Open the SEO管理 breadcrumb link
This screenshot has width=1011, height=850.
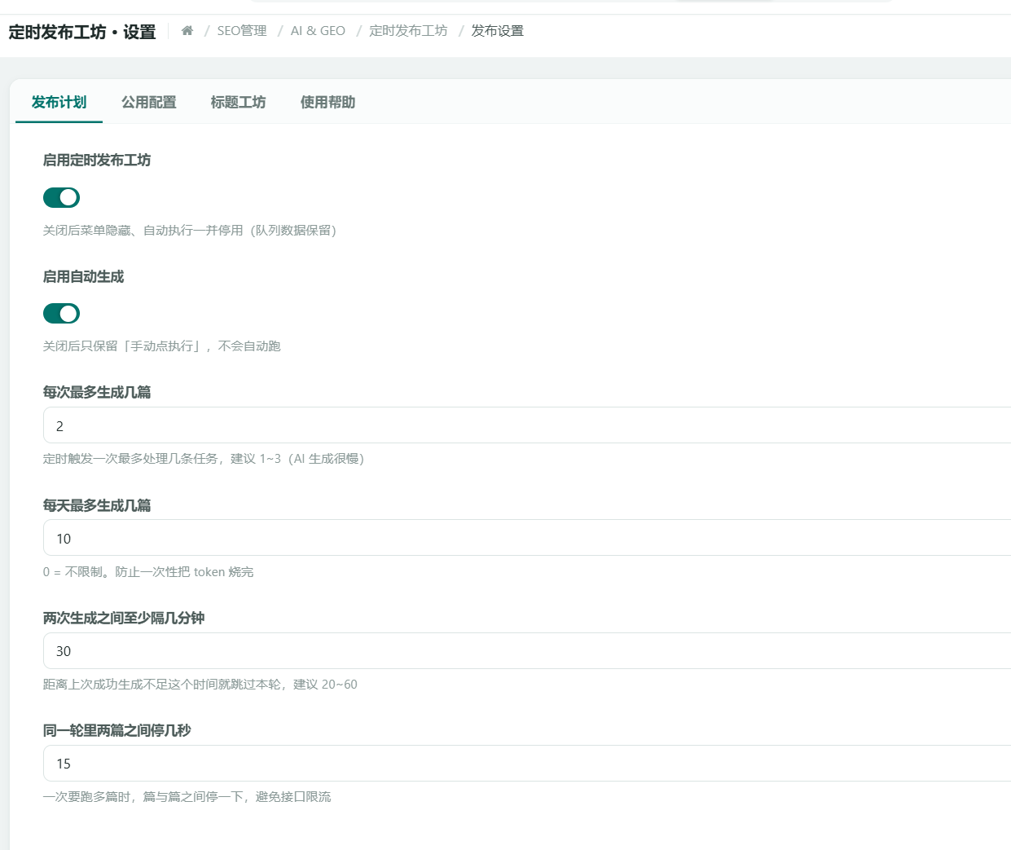[x=242, y=31]
